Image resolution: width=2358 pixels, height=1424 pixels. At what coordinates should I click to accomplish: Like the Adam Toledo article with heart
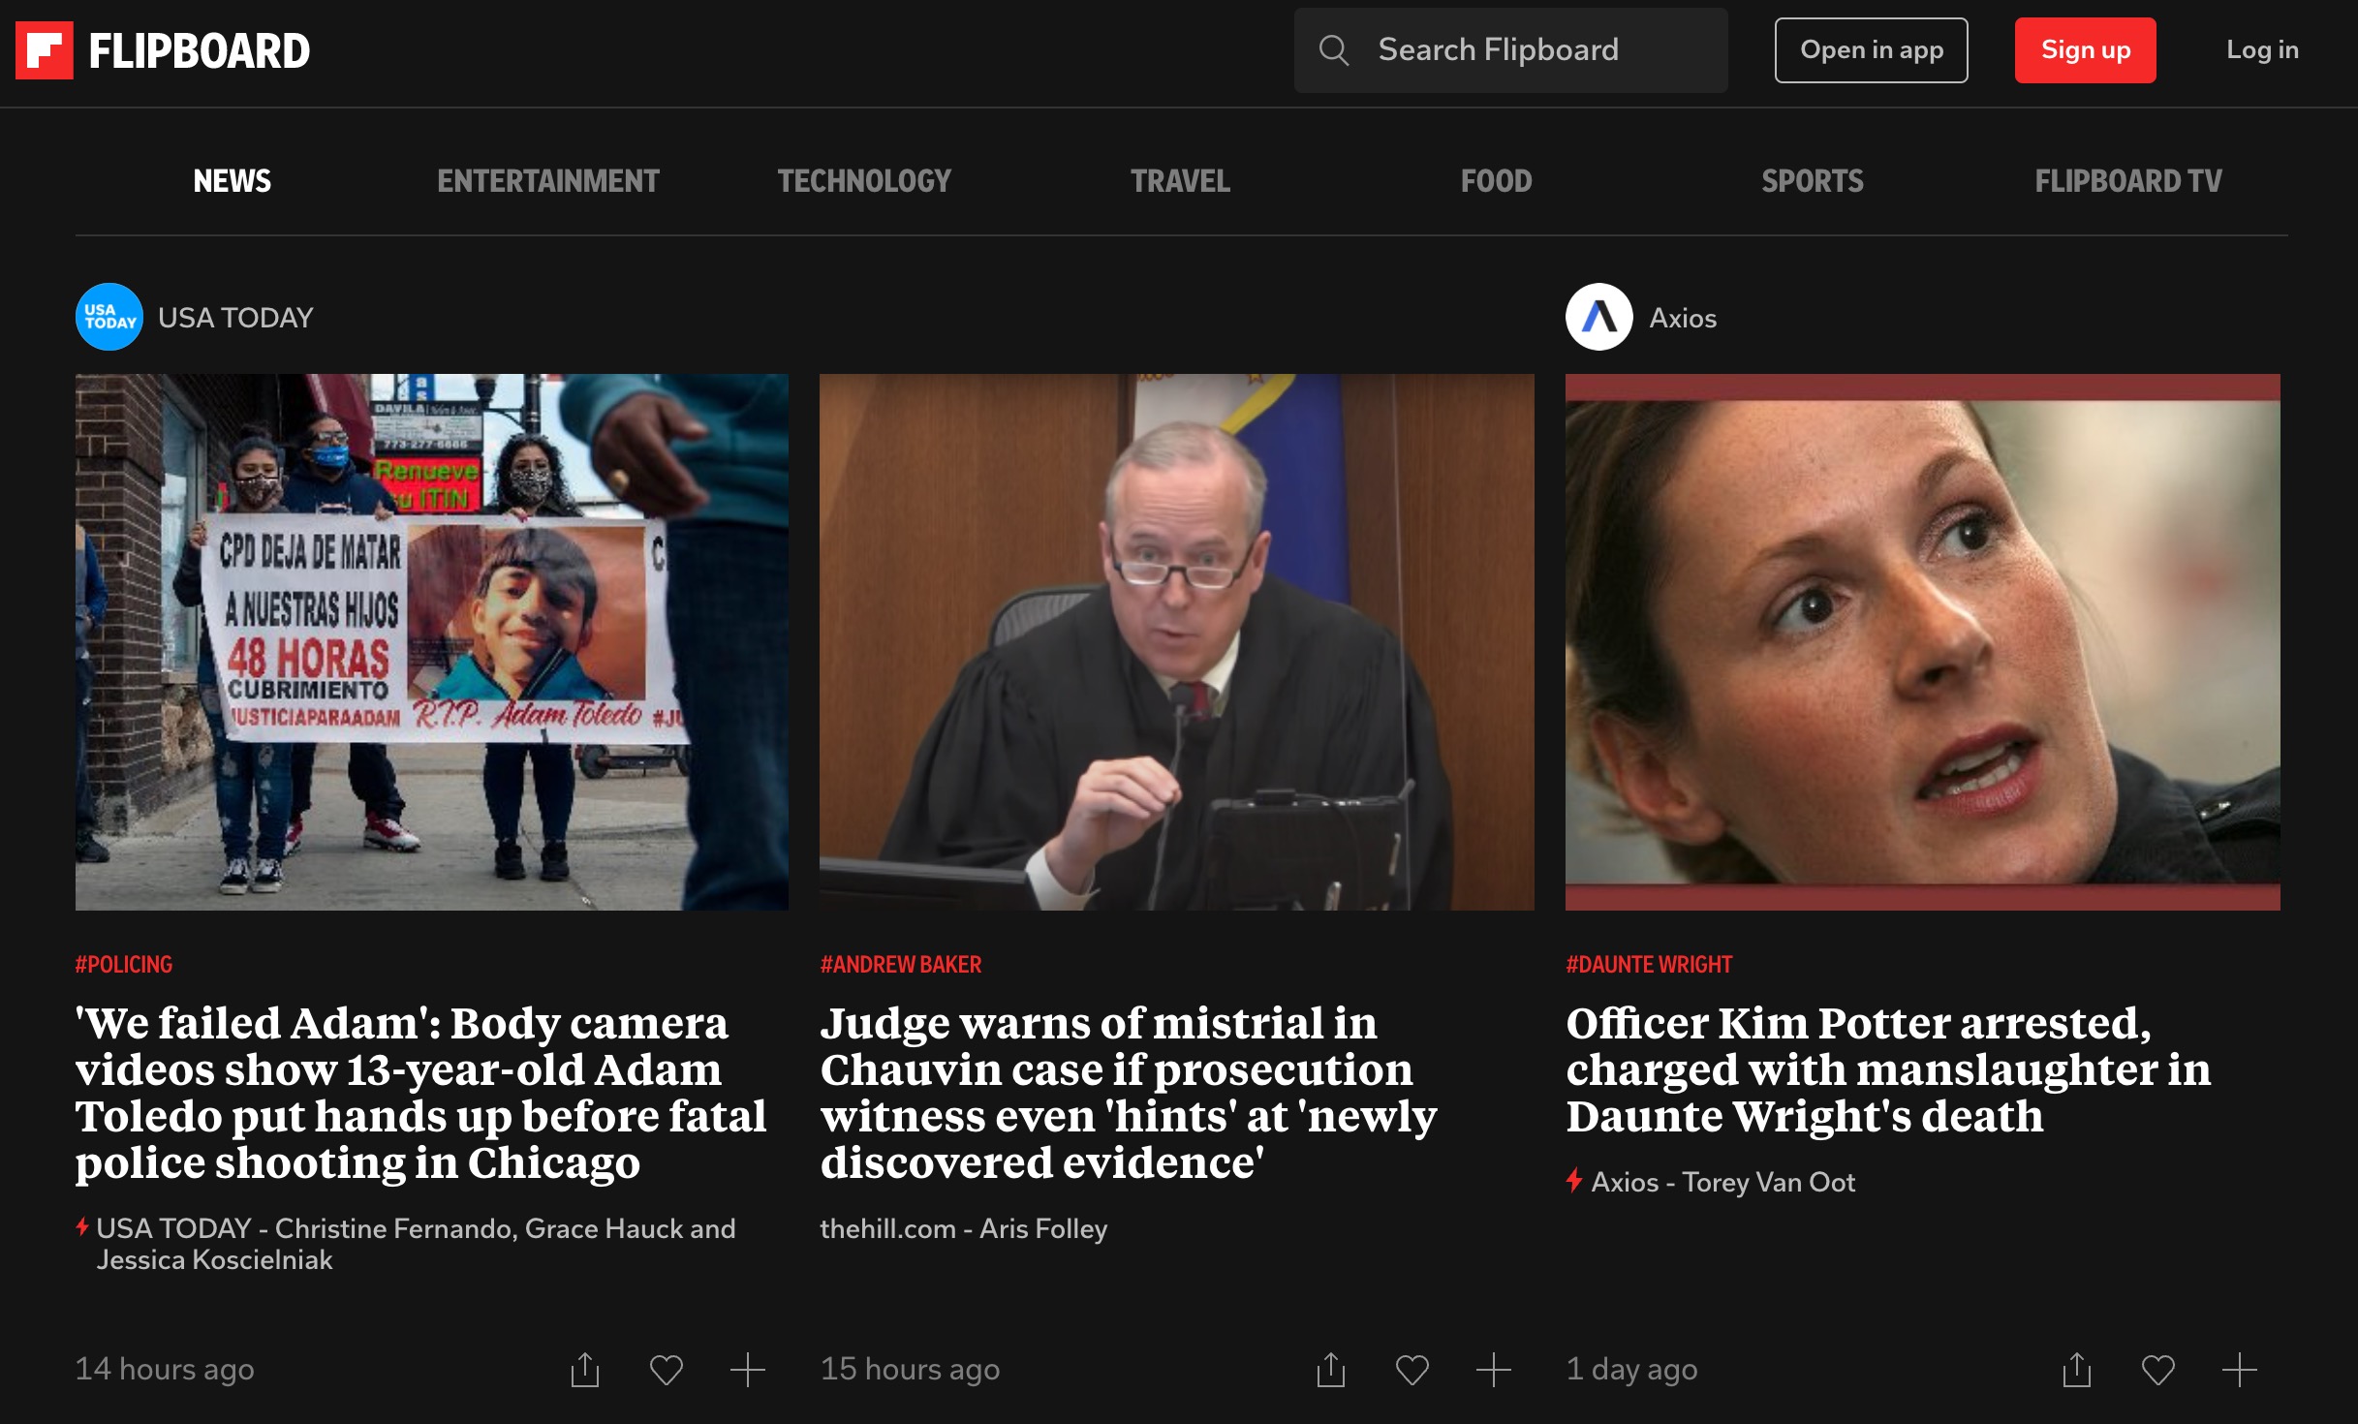[x=667, y=1370]
